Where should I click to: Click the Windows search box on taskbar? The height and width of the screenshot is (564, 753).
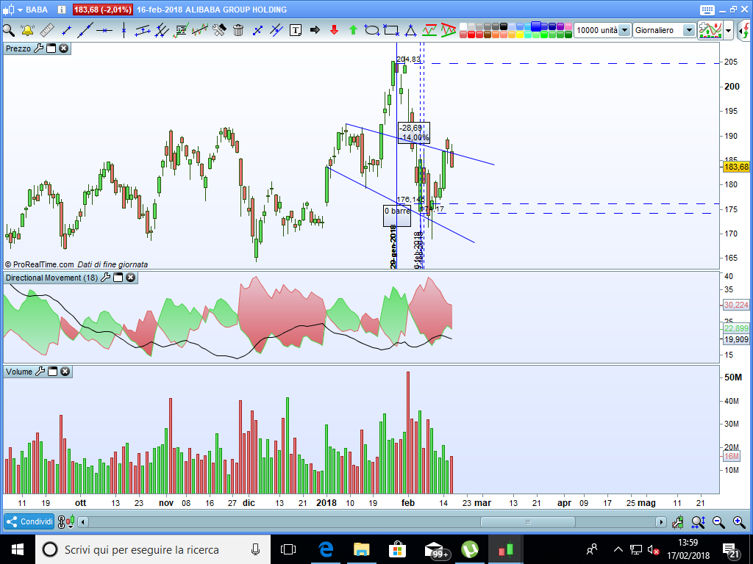click(x=153, y=549)
